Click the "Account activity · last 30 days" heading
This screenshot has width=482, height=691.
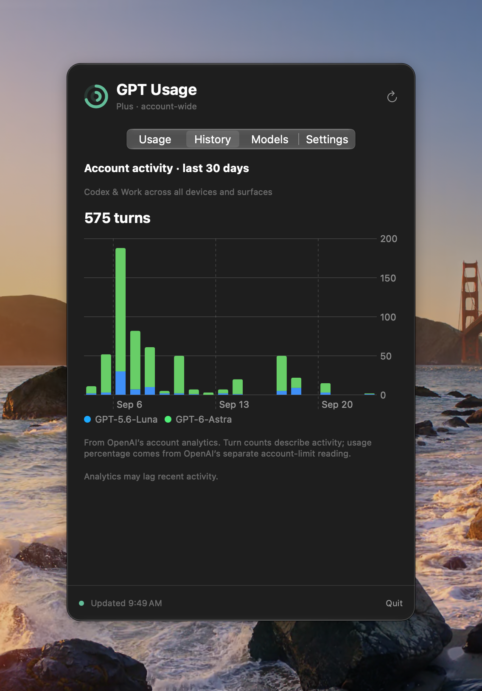[167, 168]
